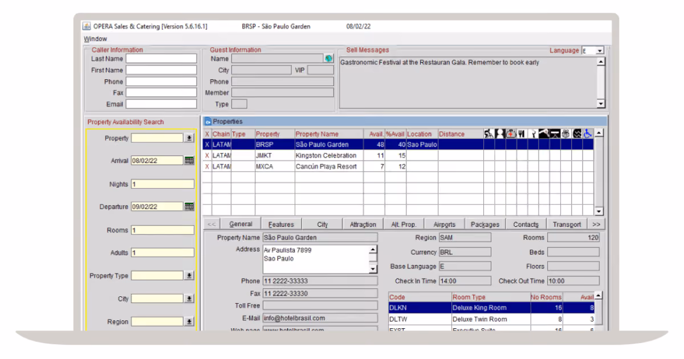Image resolution: width=684 pixels, height=359 pixels.
Task: Click the Sell Messages scroll-up arrow
Action: tap(600, 62)
